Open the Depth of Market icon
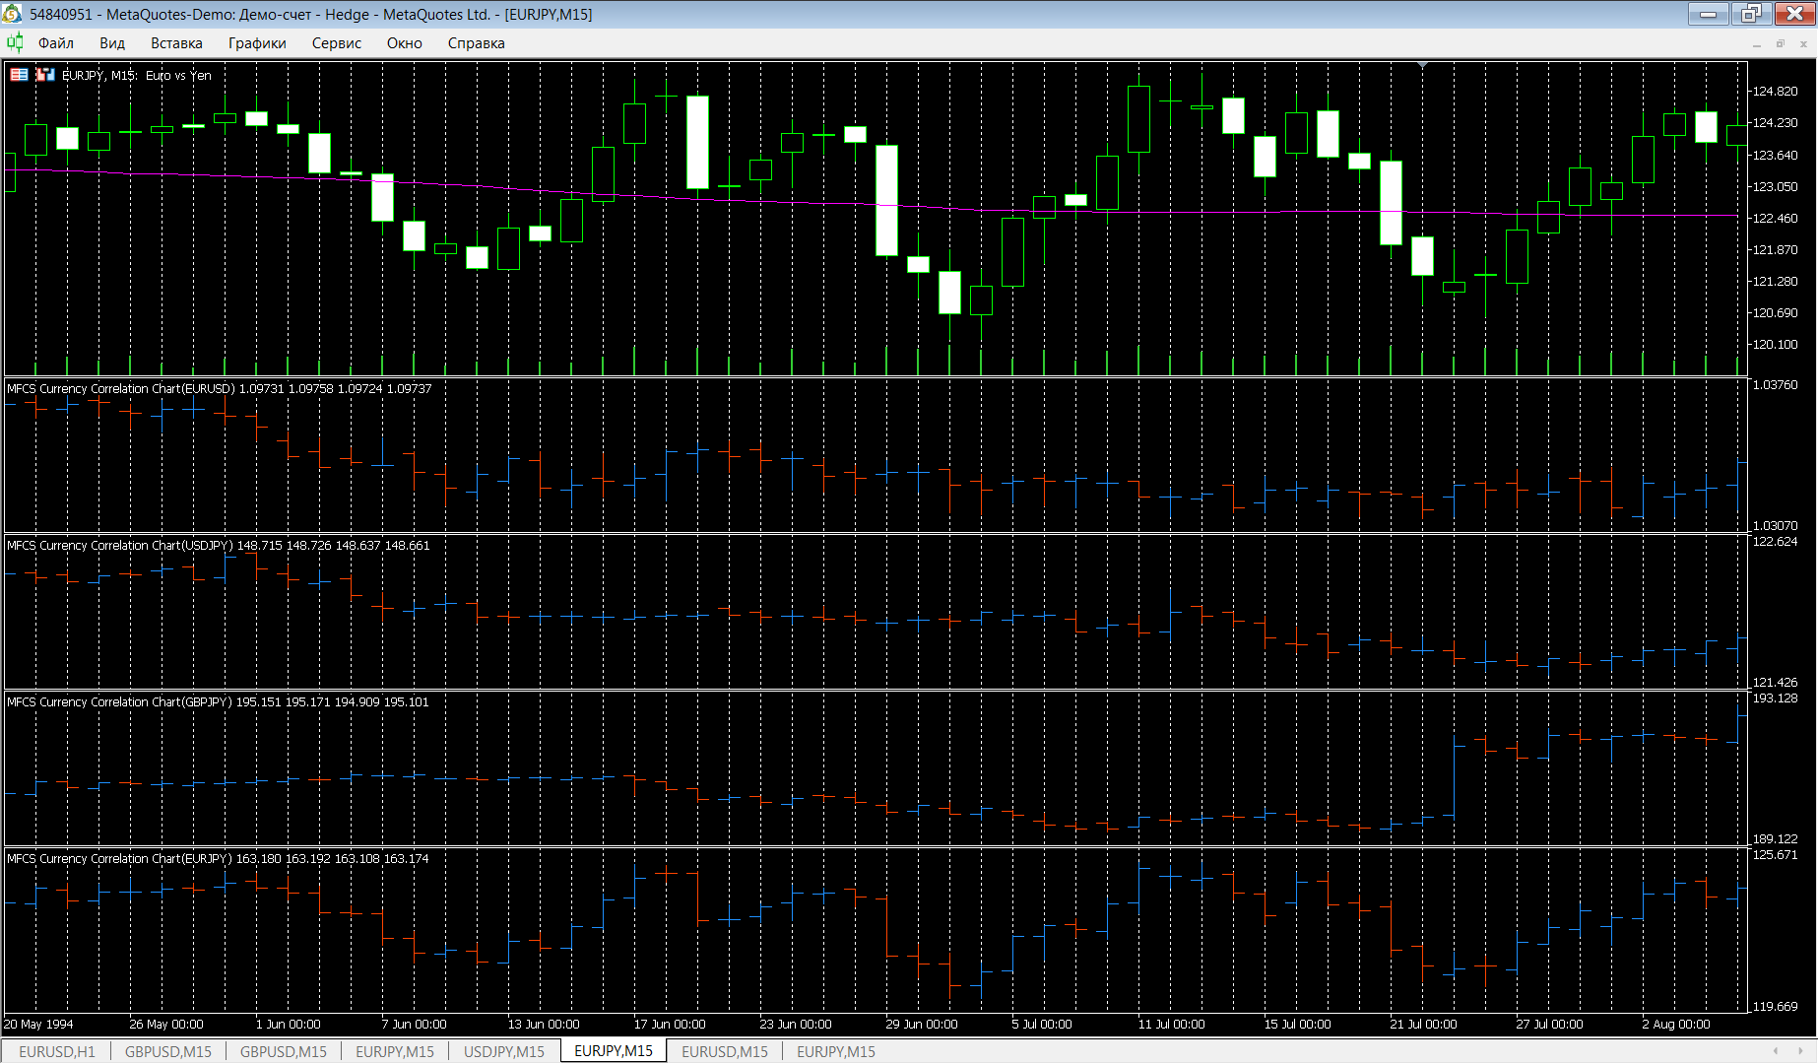Screen dimensions: 1818x1064 [x=45, y=75]
